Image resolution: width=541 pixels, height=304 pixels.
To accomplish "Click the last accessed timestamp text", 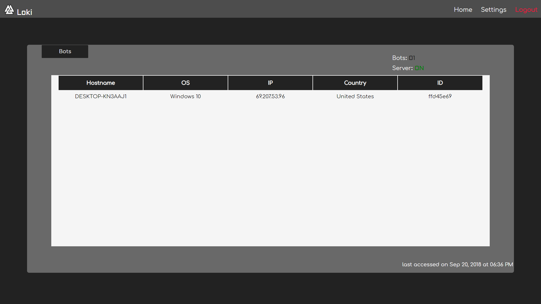I will (457, 264).
